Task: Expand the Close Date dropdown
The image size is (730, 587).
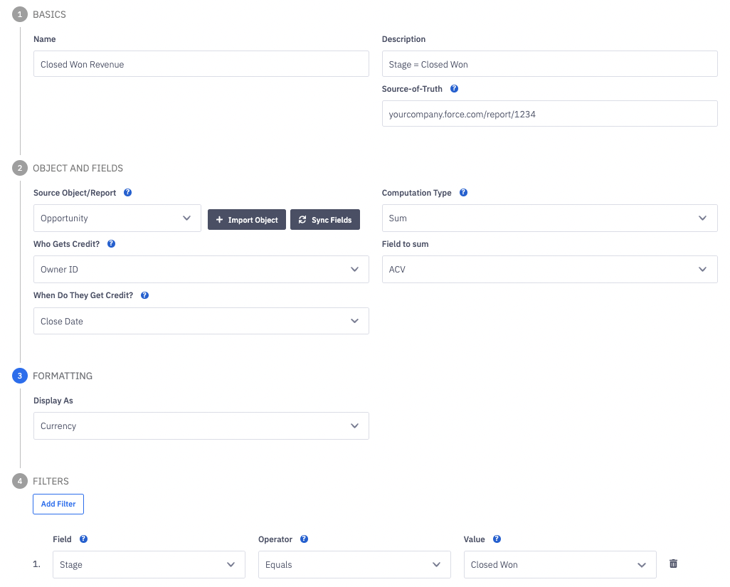Action: tap(201, 322)
